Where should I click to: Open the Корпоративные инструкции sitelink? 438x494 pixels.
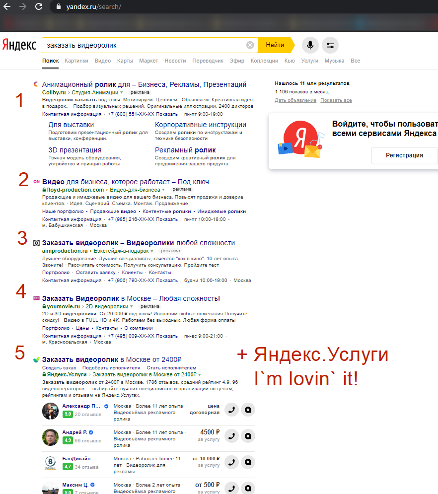click(x=201, y=125)
